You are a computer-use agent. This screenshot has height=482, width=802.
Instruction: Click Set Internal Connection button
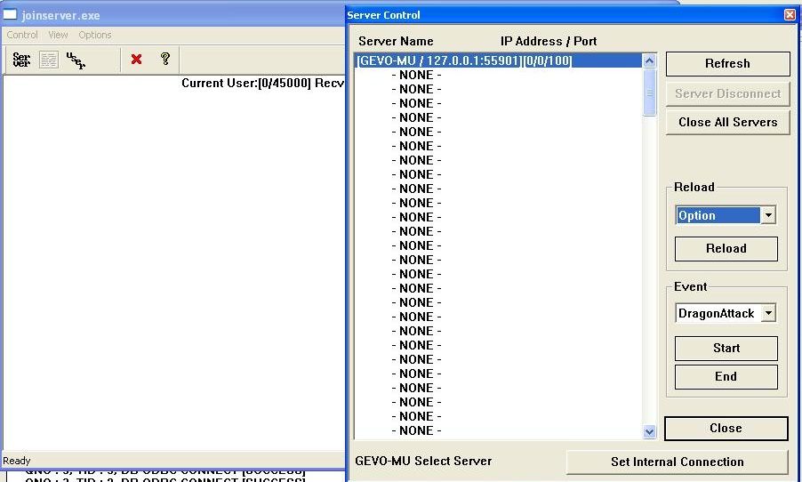pos(677,462)
